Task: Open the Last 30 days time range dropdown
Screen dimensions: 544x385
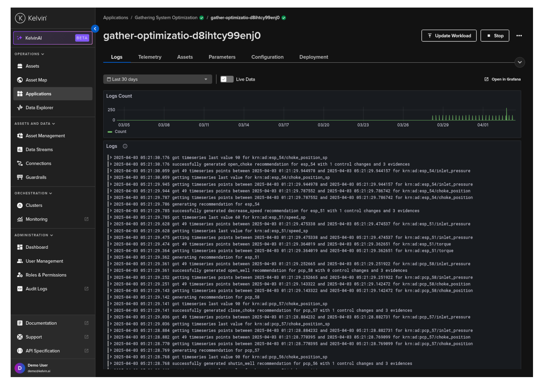Action: tap(157, 79)
